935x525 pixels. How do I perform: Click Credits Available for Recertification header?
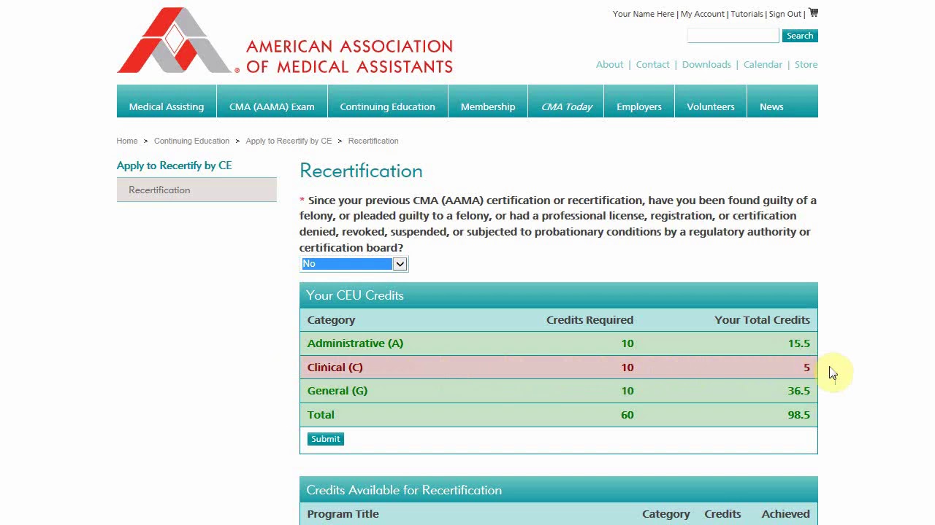coord(558,490)
